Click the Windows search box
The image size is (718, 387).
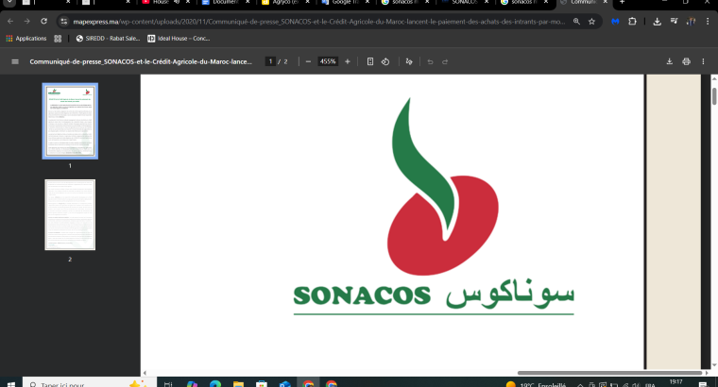90,384
